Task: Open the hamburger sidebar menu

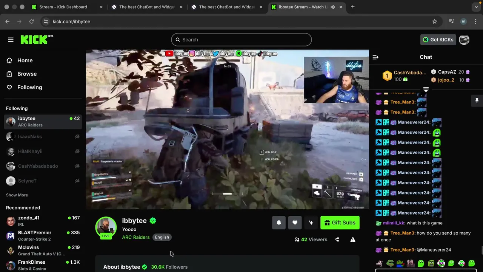Action: click(11, 40)
